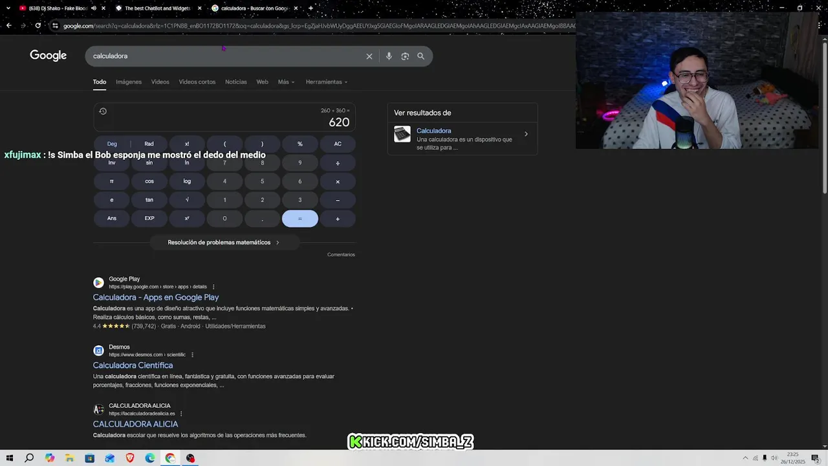Click the calculator divide button

[338, 162]
